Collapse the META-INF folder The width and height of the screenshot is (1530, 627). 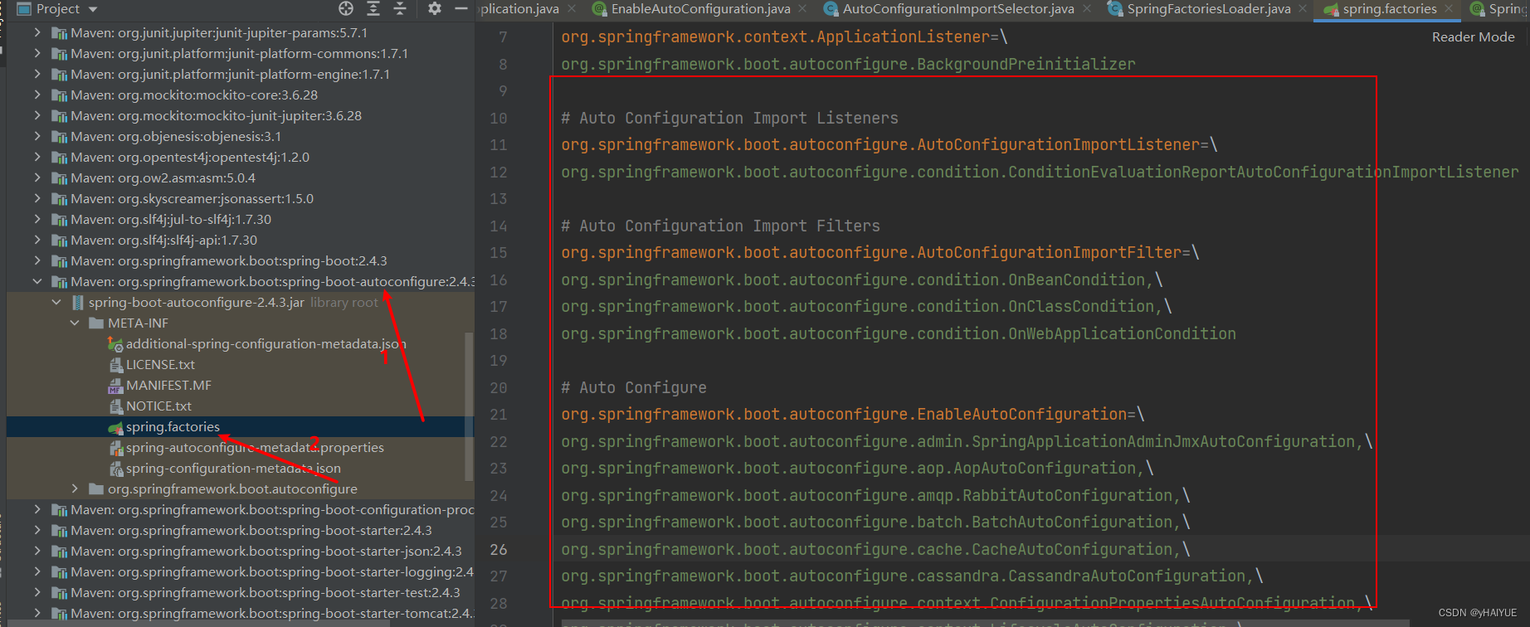76,323
